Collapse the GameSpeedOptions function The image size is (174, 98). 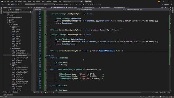(x=45, y=14)
